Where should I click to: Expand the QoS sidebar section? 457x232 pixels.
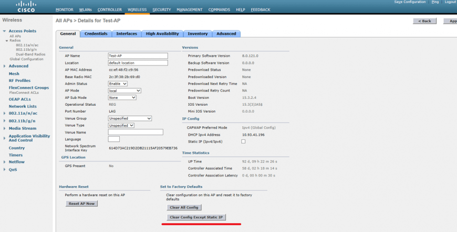click(x=4, y=170)
